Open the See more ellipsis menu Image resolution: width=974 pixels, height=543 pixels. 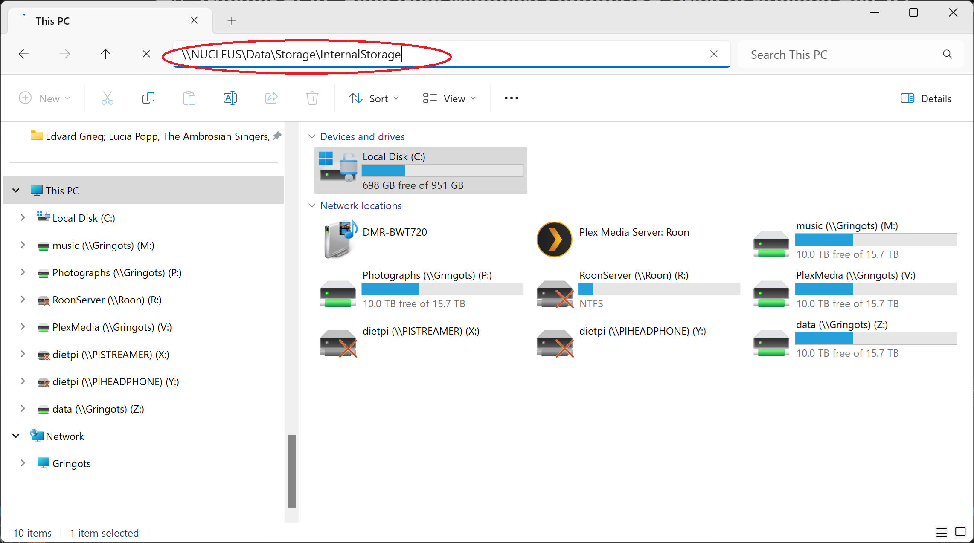tap(511, 98)
